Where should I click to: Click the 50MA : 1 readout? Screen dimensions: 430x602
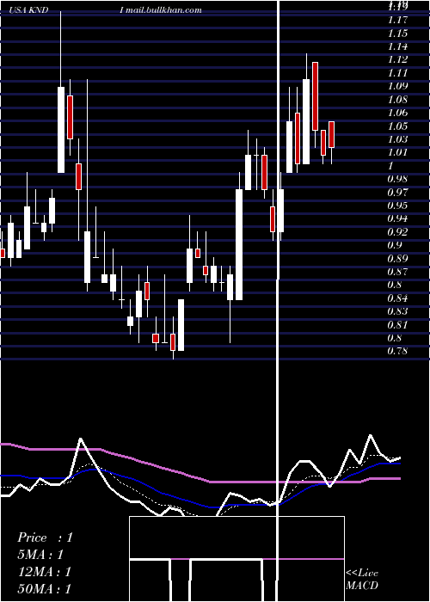[x=45, y=589]
